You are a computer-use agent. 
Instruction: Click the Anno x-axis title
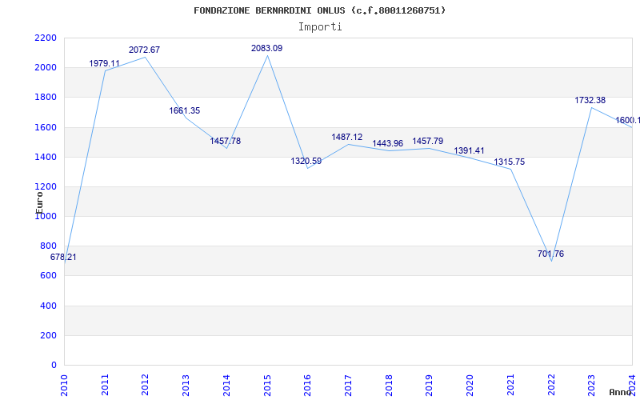[620, 392]
